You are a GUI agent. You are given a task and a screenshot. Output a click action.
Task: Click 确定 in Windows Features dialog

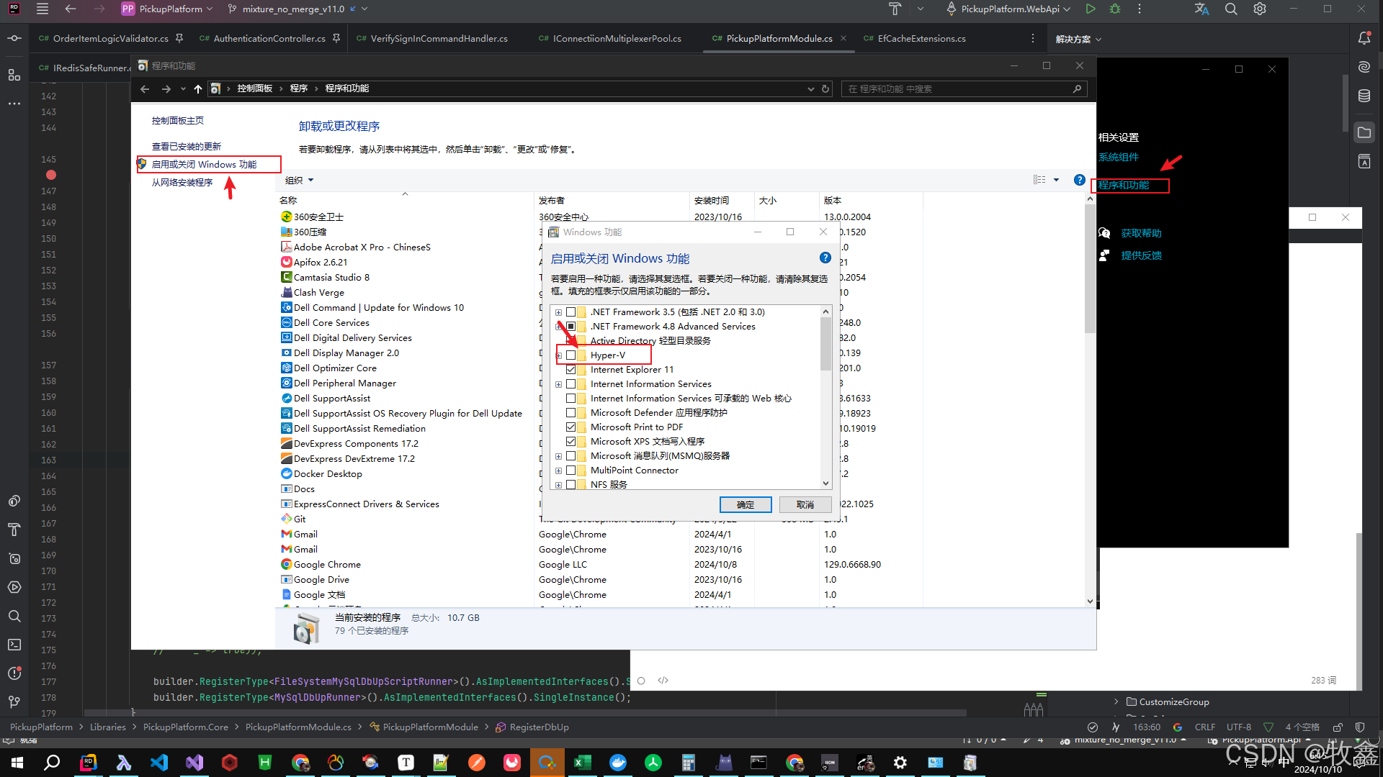coord(746,505)
